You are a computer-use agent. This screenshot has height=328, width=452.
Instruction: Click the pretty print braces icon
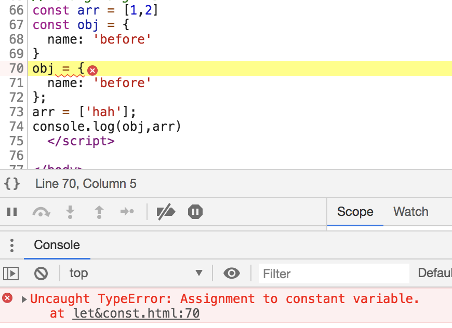tap(12, 184)
